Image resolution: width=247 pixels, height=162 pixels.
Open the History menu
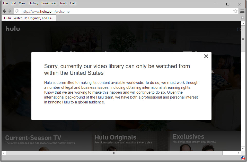[x=33, y=3]
